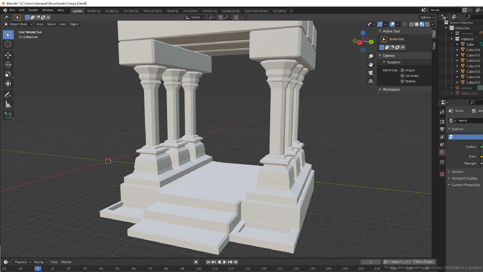Open the Global transform orientation dropdown
This screenshot has height=272, width=483.
pyautogui.click(x=195, y=17)
